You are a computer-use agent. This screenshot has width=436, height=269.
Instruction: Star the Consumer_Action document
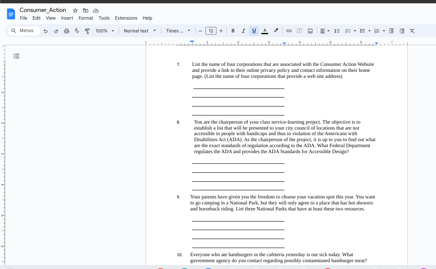click(x=75, y=10)
